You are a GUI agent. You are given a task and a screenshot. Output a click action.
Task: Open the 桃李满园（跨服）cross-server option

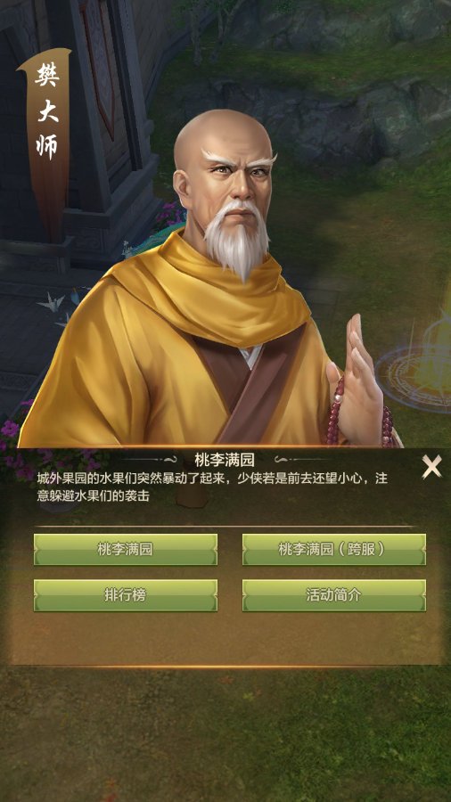[334, 550]
